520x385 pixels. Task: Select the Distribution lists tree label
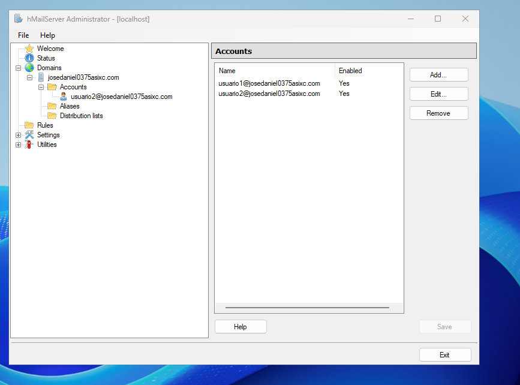(x=81, y=116)
